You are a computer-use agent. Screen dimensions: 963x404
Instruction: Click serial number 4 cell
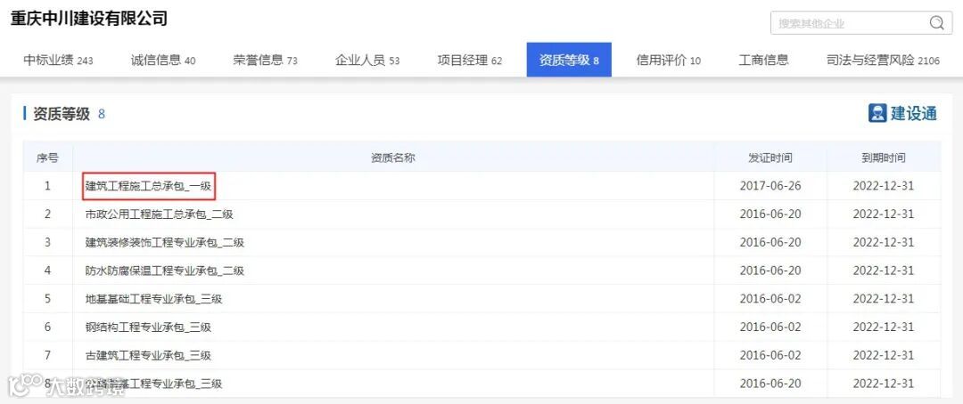47,271
